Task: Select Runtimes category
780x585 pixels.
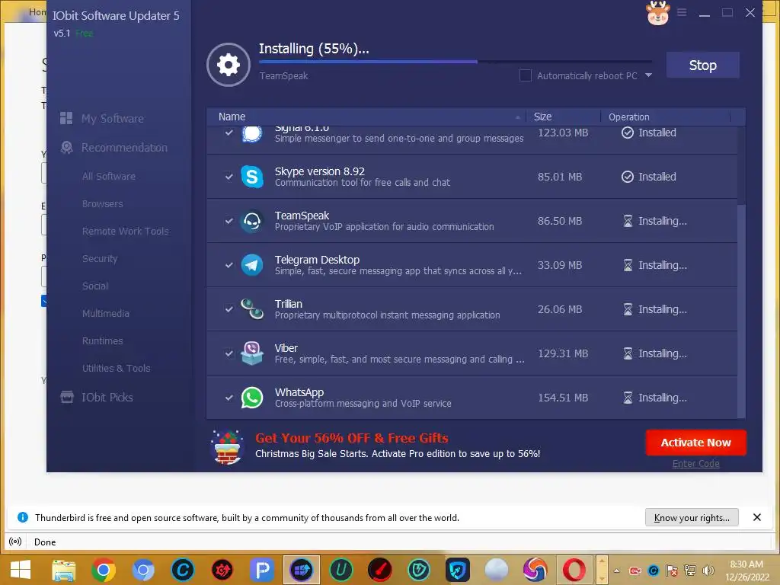Action: point(103,340)
